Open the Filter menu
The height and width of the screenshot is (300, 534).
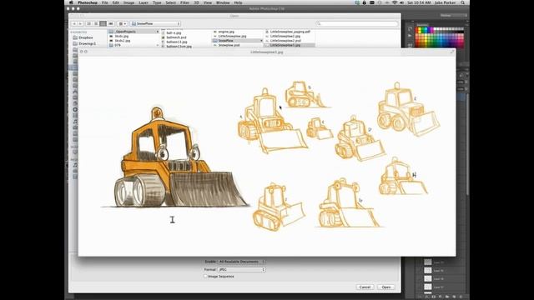(184, 2)
